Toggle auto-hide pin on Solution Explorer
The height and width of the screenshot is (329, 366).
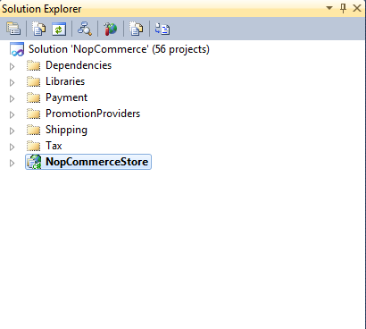pos(343,8)
